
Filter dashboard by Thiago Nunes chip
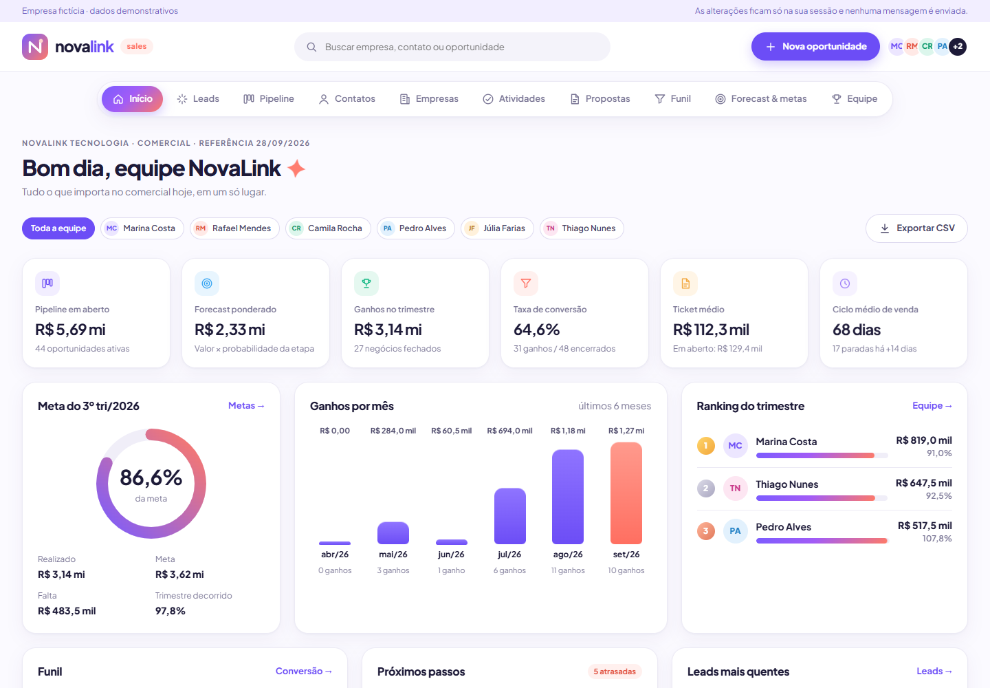coord(582,228)
